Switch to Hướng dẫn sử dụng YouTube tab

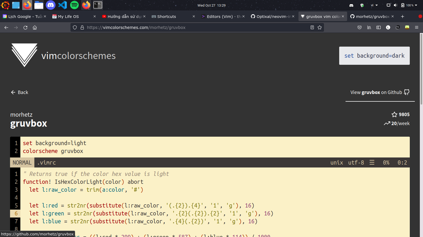click(x=124, y=16)
